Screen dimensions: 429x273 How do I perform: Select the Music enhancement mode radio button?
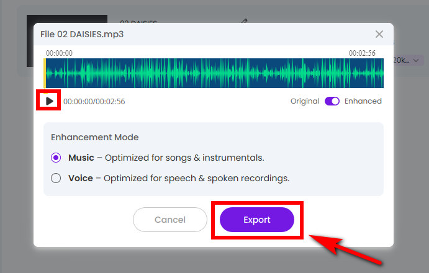pos(56,158)
